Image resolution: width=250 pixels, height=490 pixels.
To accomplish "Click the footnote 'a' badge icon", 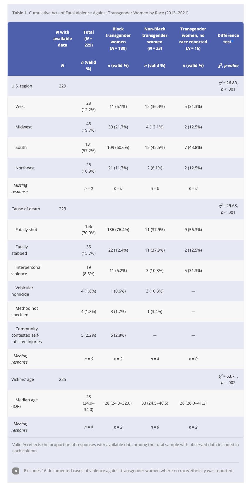I will point(16,471).
